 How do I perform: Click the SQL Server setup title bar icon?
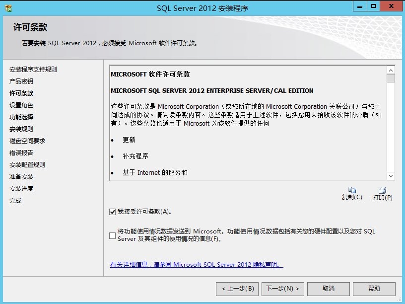point(8,8)
